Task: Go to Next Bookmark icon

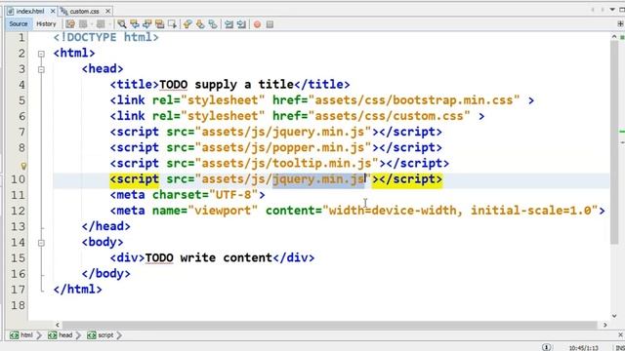Action: 200,24
